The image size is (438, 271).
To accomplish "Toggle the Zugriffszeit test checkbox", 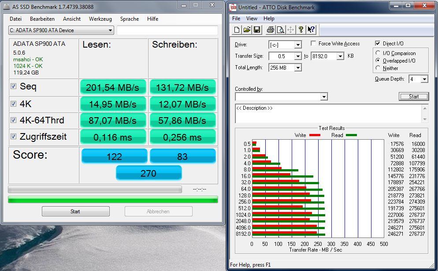I will [13, 136].
